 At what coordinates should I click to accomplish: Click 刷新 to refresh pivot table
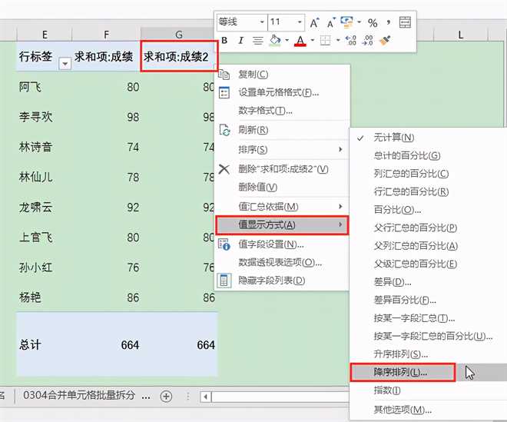(253, 130)
